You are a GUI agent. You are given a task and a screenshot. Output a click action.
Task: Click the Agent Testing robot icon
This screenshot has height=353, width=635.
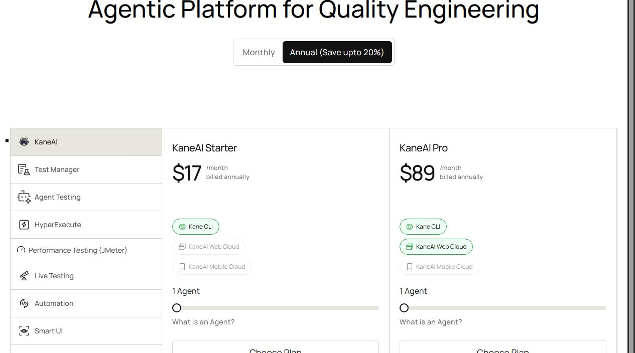pyautogui.click(x=24, y=197)
